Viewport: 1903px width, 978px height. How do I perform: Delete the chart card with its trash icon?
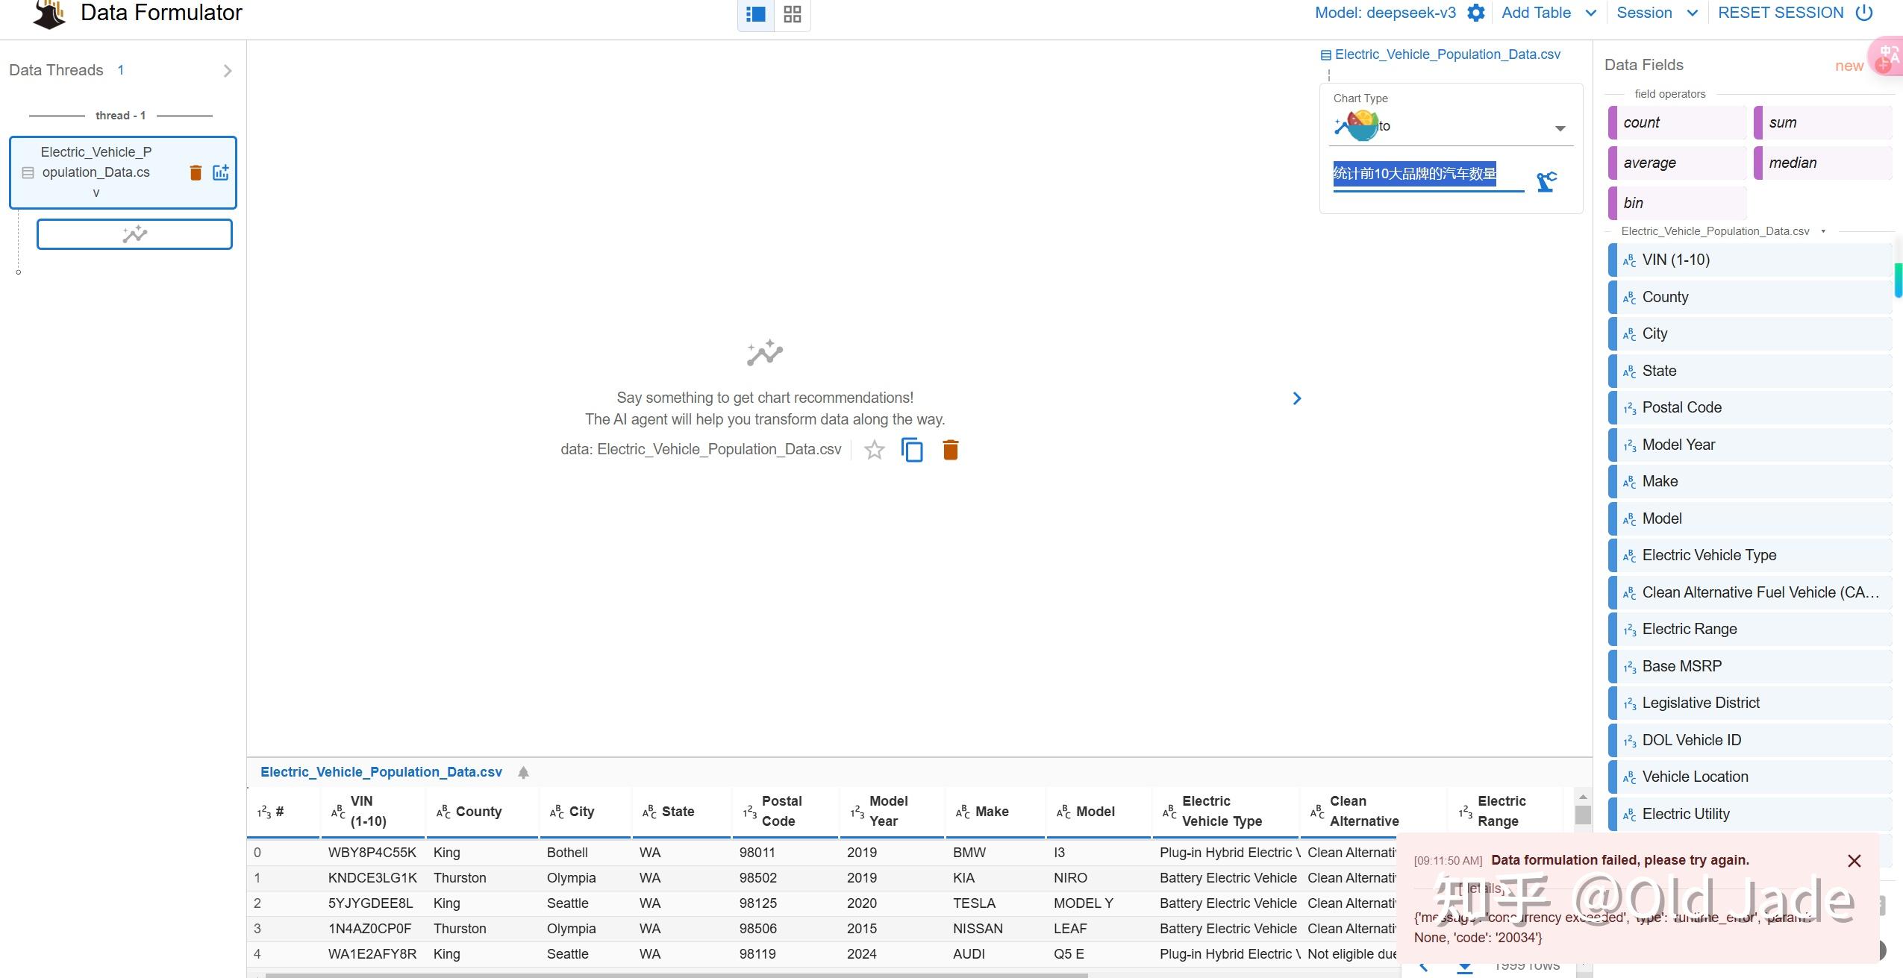coord(950,449)
